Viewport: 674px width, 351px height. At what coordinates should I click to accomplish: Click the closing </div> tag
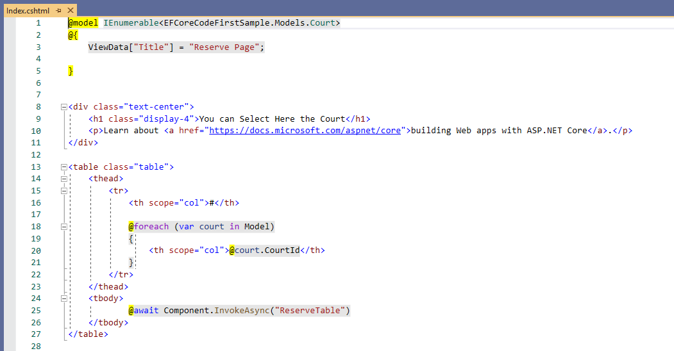83,142
